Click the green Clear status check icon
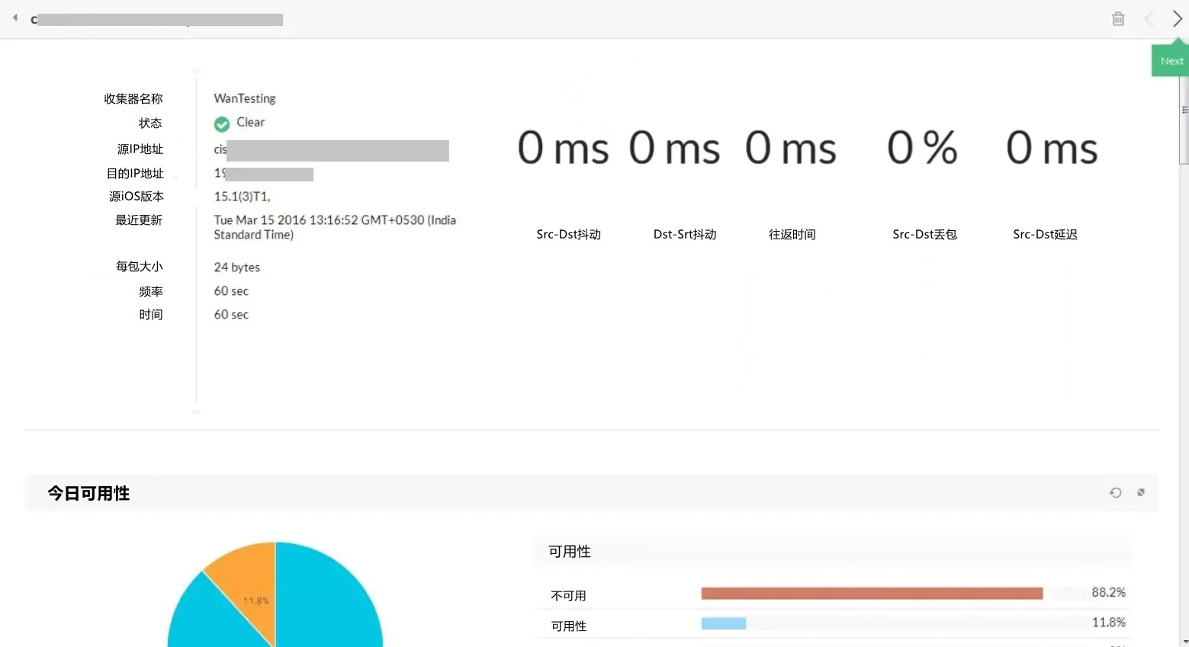 pos(222,124)
